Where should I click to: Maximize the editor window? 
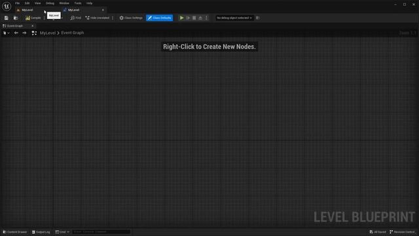405,4
